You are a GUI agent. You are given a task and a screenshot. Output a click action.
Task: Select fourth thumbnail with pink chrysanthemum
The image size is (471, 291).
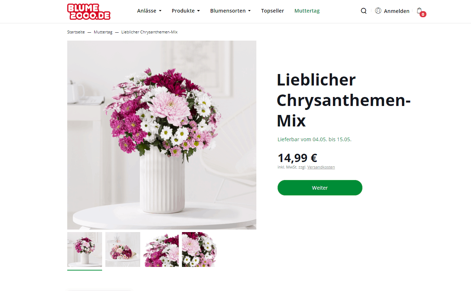(x=199, y=250)
